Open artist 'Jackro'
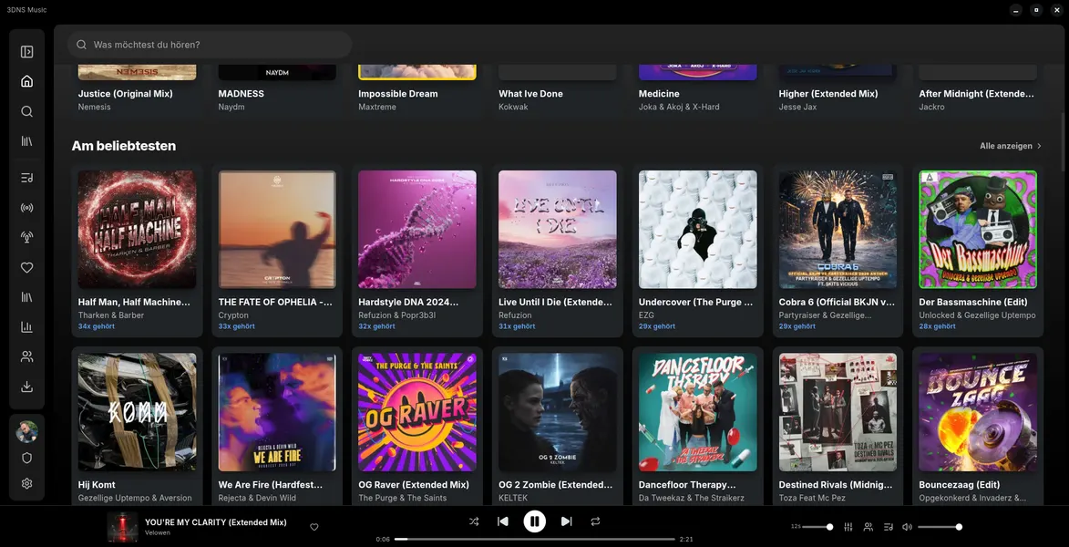 coord(932,107)
